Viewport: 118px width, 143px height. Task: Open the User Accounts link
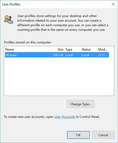pos(65,117)
